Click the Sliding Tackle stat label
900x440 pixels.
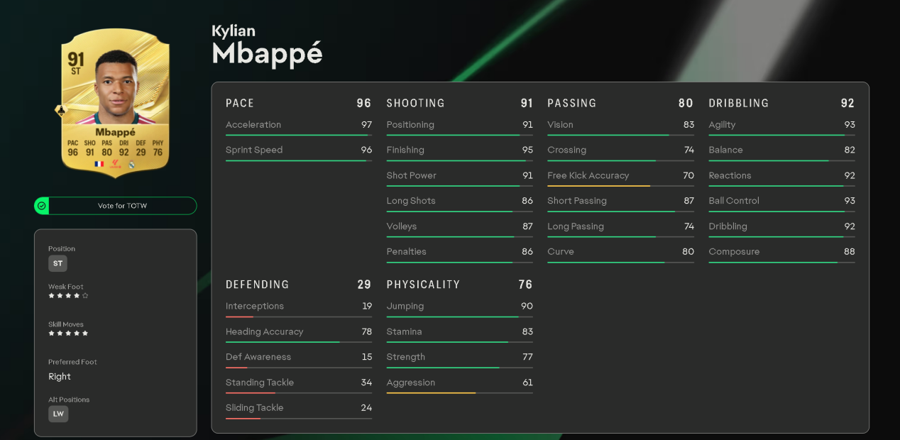coord(254,408)
